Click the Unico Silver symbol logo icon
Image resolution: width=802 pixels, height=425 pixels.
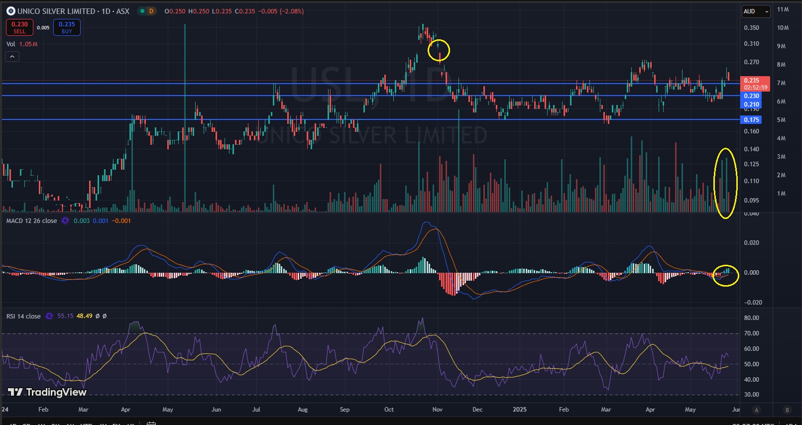tap(10, 11)
